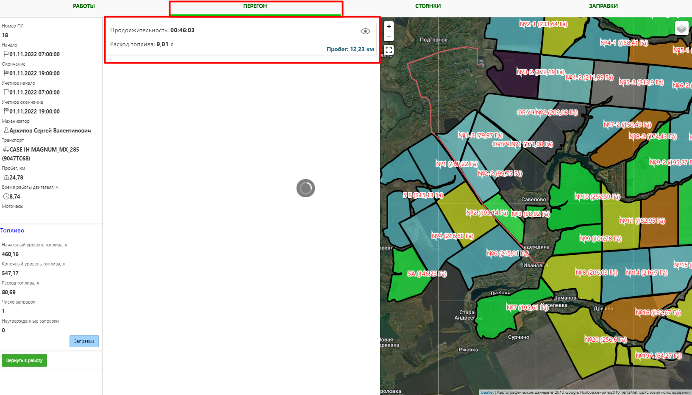Open the Топливо section link
Image resolution: width=692 pixels, height=395 pixels.
click(12, 231)
